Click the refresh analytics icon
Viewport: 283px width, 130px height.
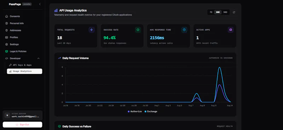click(x=234, y=12)
